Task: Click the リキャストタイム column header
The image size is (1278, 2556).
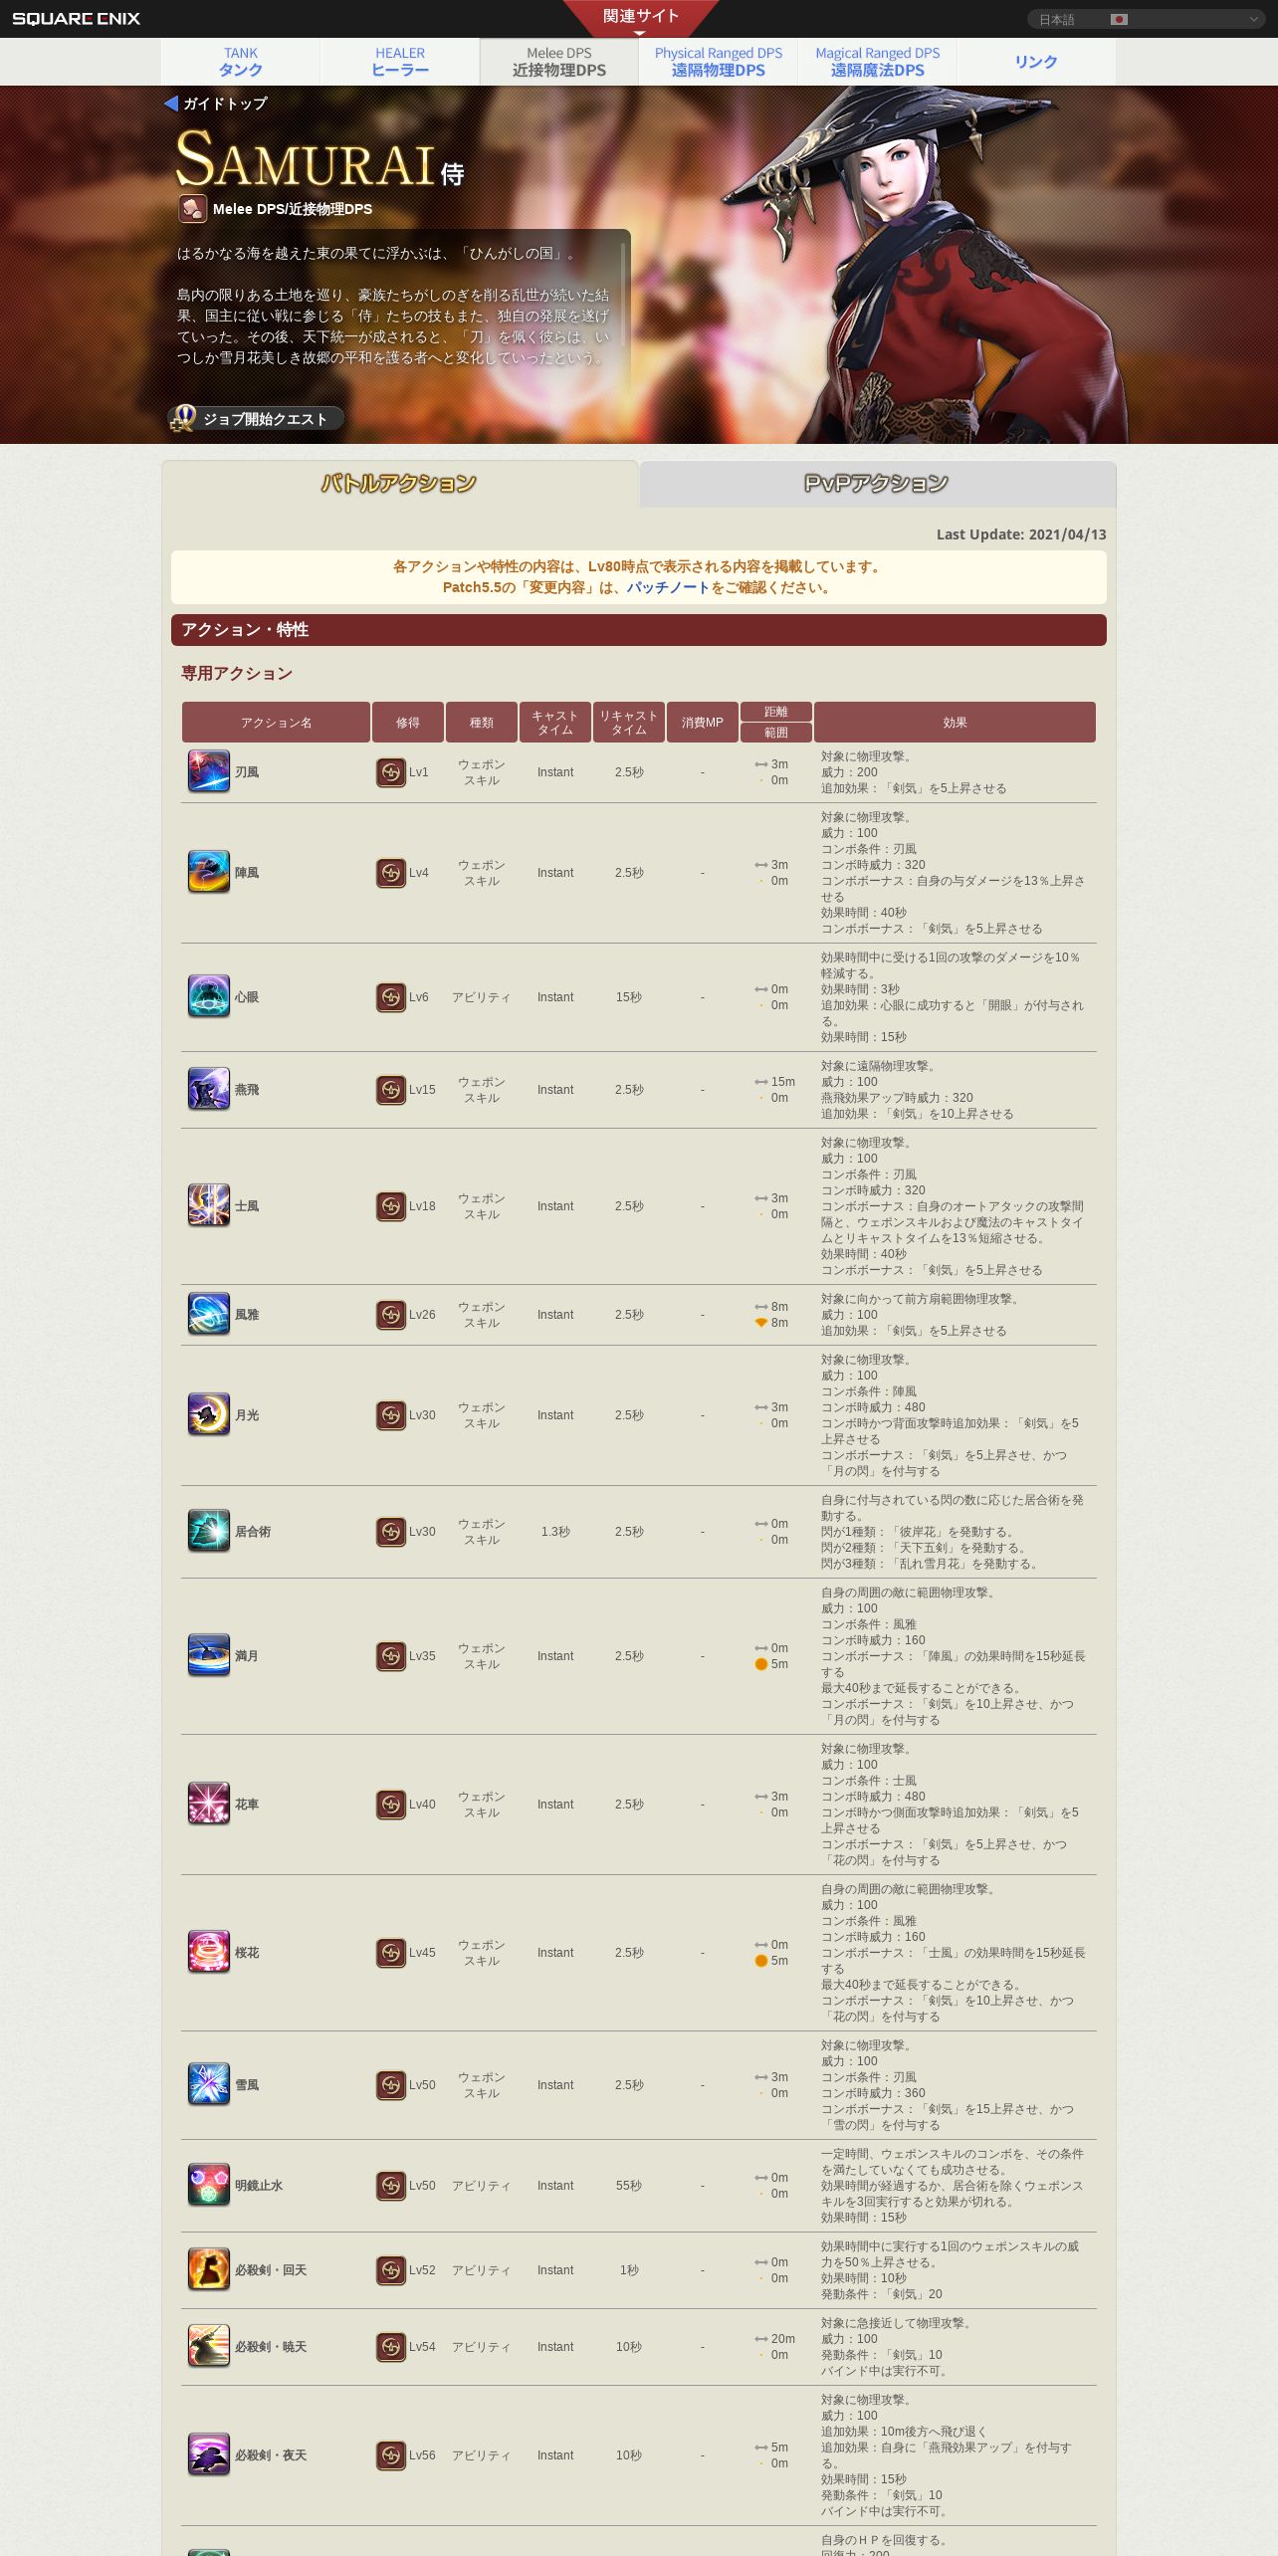Action: (629, 723)
